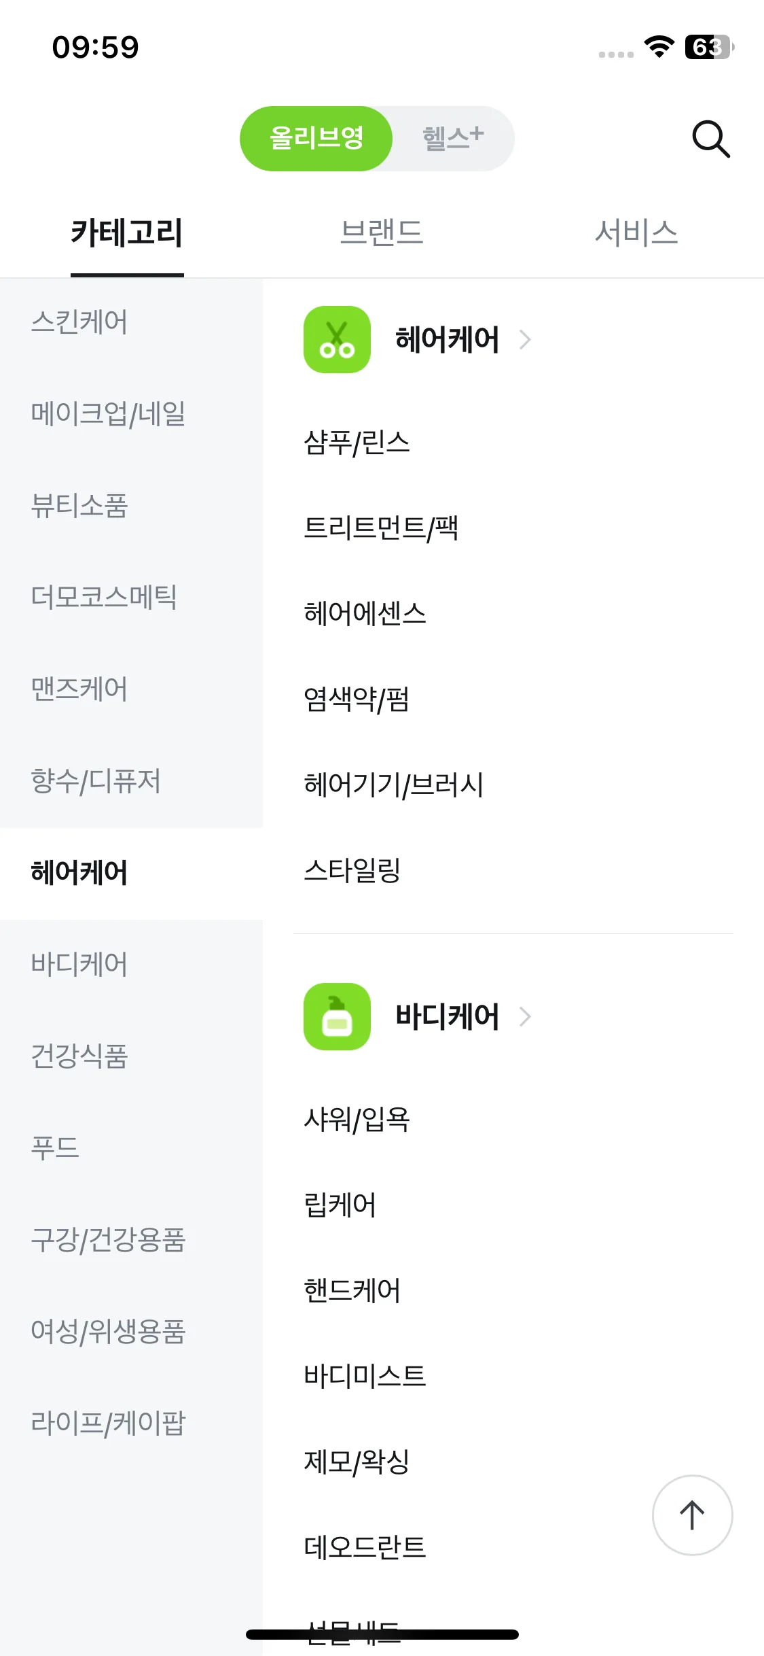Open the 핸드케어 subcategory
764x1656 pixels.
pyautogui.click(x=352, y=1291)
